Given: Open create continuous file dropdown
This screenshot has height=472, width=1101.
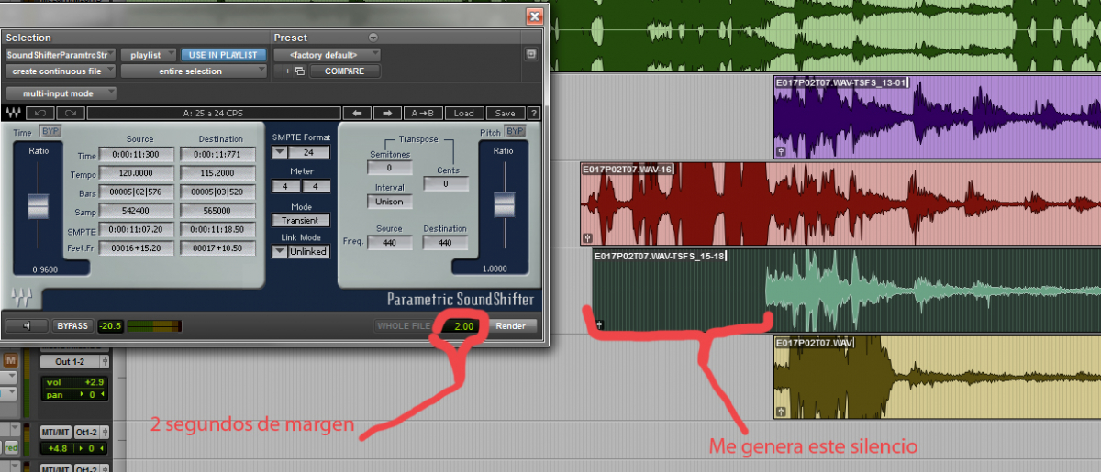Looking at the screenshot, I should [61, 71].
